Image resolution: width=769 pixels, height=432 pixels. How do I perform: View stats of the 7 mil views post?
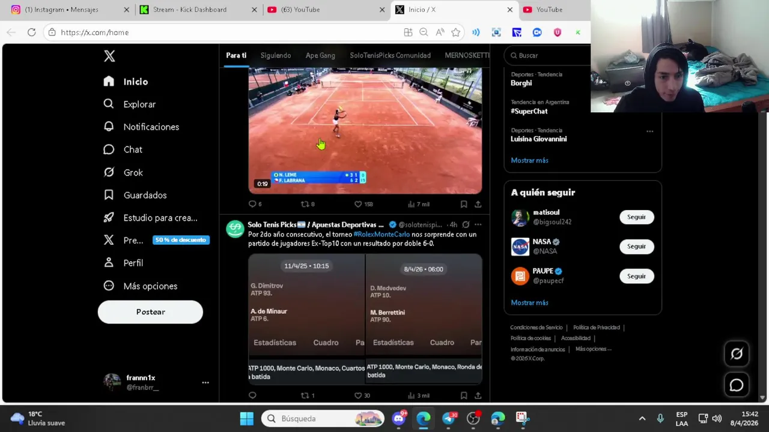click(418, 204)
